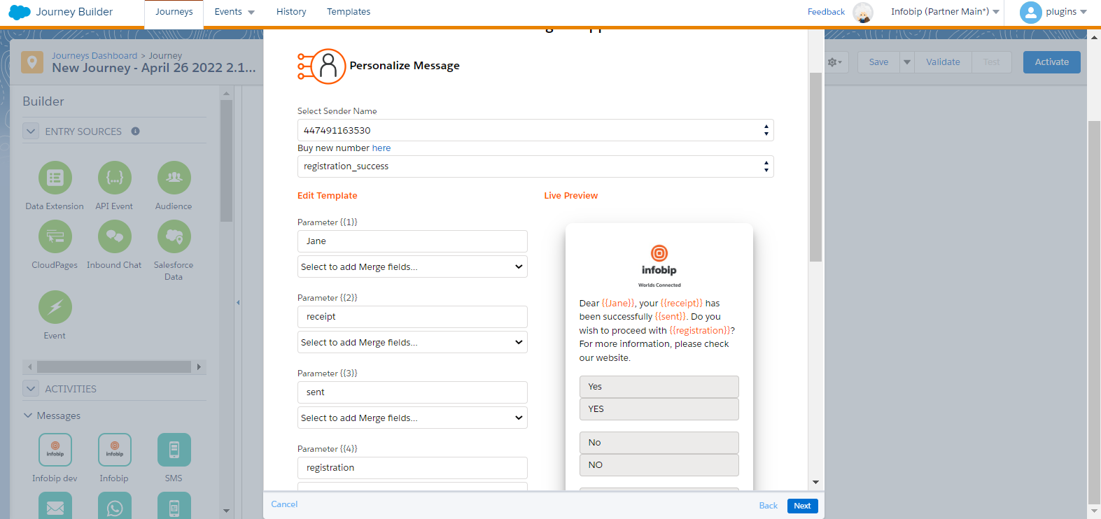Screen dimensions: 1101x519
Task: Switch to the Templates tab
Action: coord(349,12)
